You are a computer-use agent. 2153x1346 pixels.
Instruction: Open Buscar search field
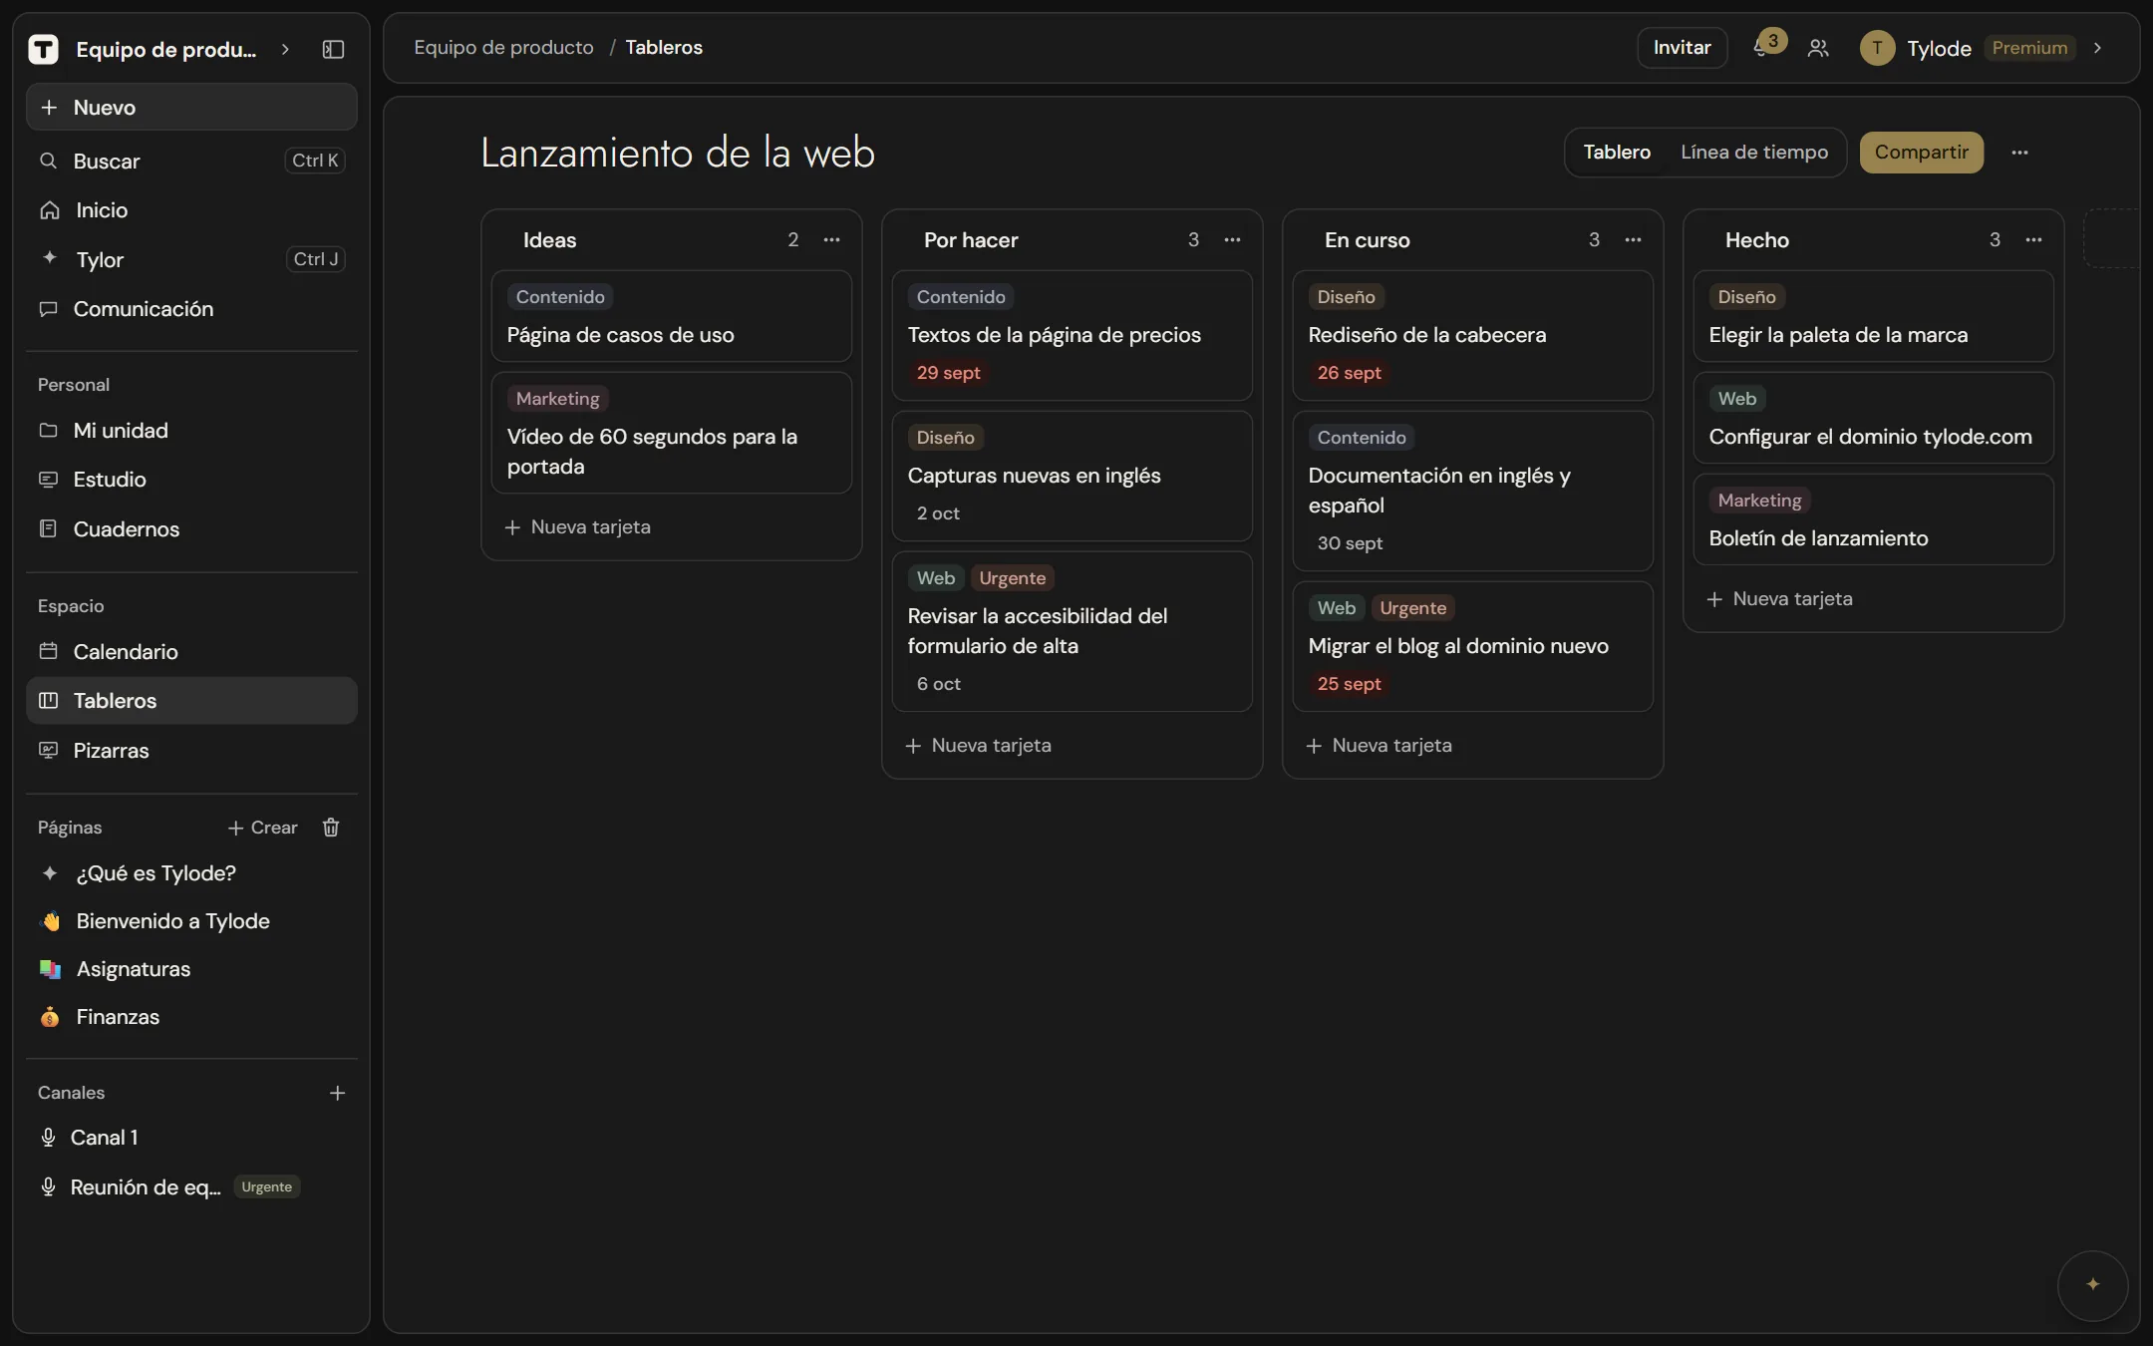pos(191,161)
